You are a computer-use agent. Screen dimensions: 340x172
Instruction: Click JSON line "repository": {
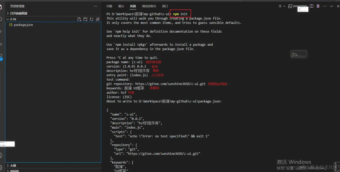[123, 145]
